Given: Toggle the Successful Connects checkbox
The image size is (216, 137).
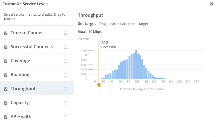Looking at the screenshot, I should (6, 47).
